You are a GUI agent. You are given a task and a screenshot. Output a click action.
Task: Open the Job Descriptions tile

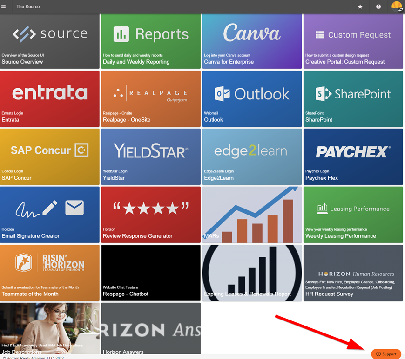50,329
